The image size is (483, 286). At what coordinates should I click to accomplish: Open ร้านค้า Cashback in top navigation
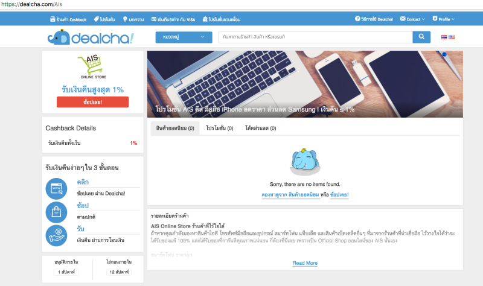click(68, 19)
